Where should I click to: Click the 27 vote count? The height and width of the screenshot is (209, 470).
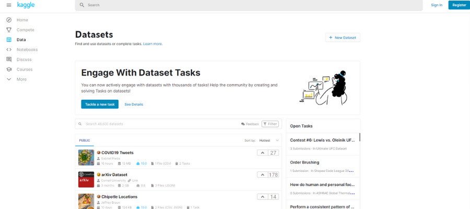click(x=273, y=153)
